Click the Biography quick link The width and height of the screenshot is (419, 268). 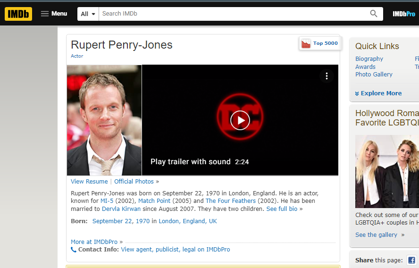(x=369, y=59)
